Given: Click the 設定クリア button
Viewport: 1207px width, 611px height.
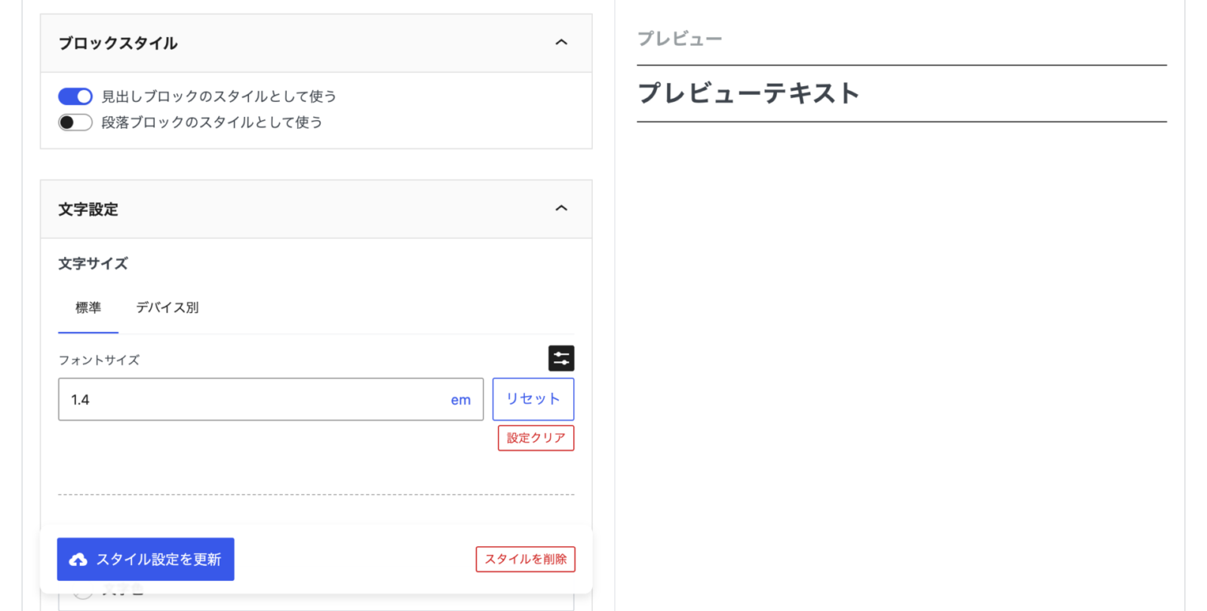Looking at the screenshot, I should click(x=536, y=438).
